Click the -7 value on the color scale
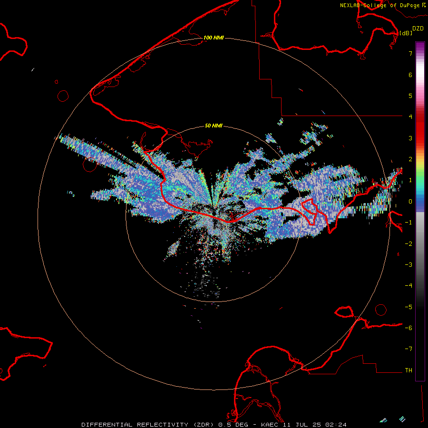 click(409, 349)
